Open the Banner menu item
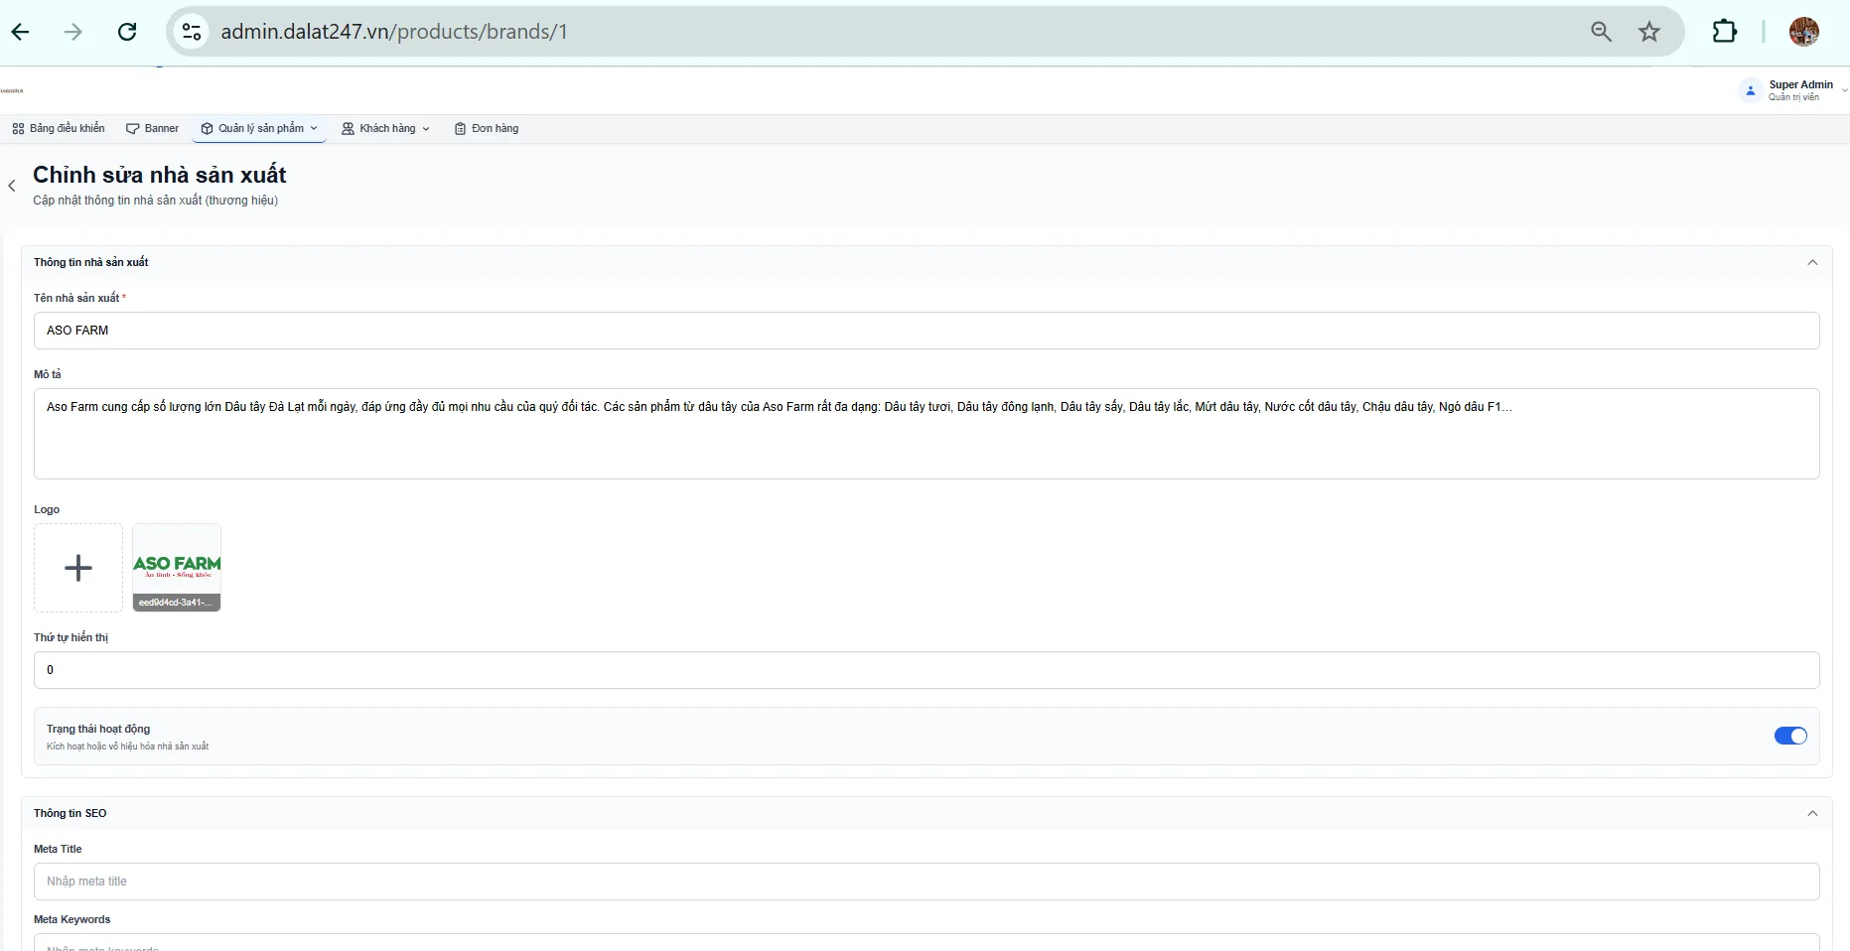Image resolution: width=1850 pixels, height=951 pixels. click(152, 128)
